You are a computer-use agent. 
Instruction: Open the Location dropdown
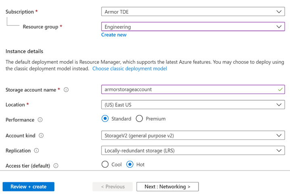tap(193, 105)
